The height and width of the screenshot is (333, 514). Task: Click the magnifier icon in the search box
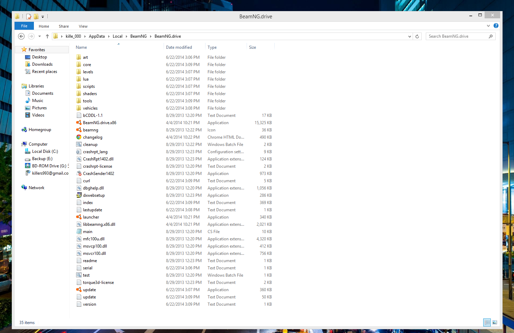coord(490,36)
